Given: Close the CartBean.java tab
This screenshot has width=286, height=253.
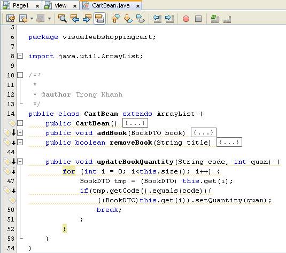Looking at the screenshot, I should (x=138, y=6).
